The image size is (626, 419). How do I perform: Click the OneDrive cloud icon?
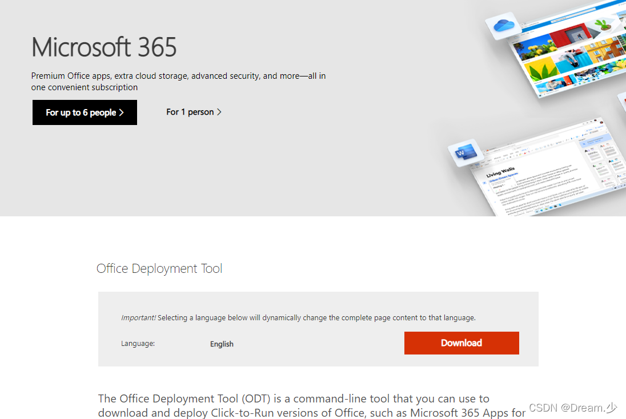503,26
